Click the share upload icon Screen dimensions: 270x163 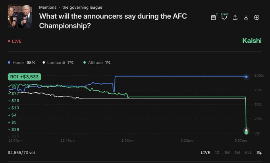(235, 17)
